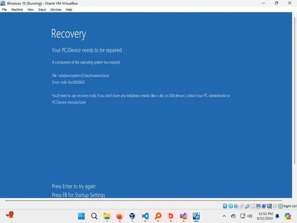
Task: Click 'Your PC/Device needs to be repaired' text
Action: pyautogui.click(x=87, y=50)
